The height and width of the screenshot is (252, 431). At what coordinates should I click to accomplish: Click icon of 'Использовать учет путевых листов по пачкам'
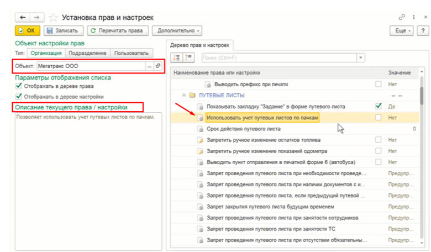tap(201, 118)
